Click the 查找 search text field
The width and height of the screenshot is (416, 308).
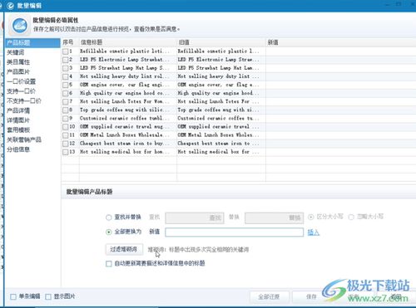(195, 218)
